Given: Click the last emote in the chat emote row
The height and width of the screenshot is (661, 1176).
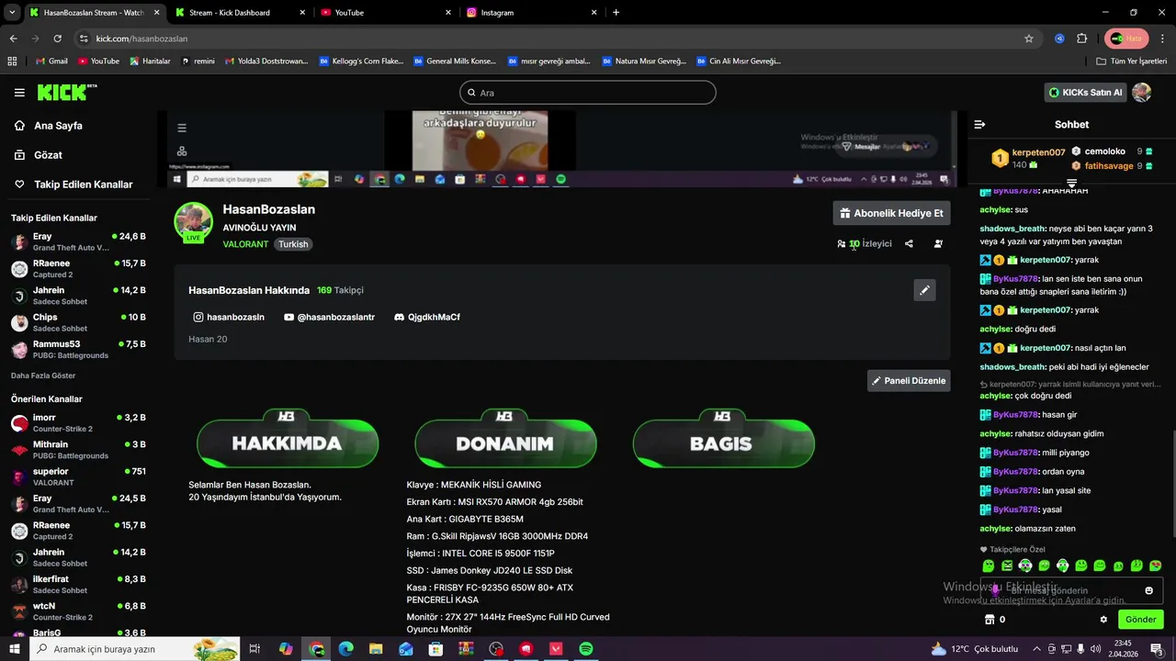Looking at the screenshot, I should point(1155,566).
